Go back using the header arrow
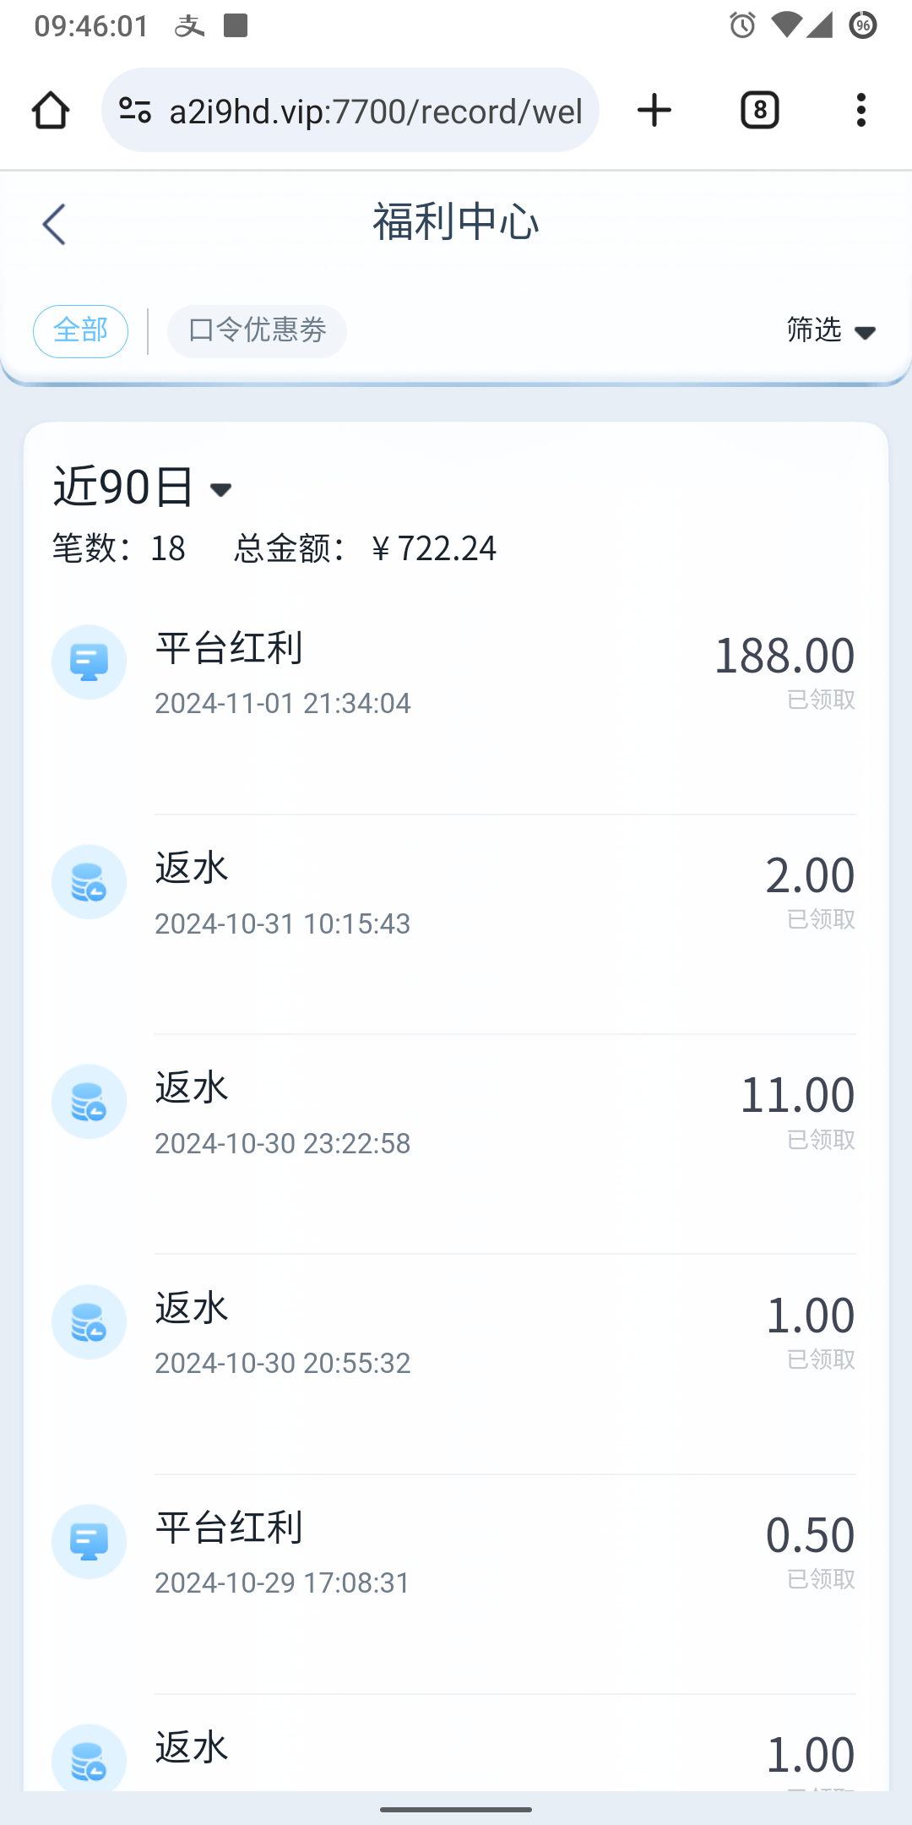Viewport: 912px width, 1825px height. 54,225
